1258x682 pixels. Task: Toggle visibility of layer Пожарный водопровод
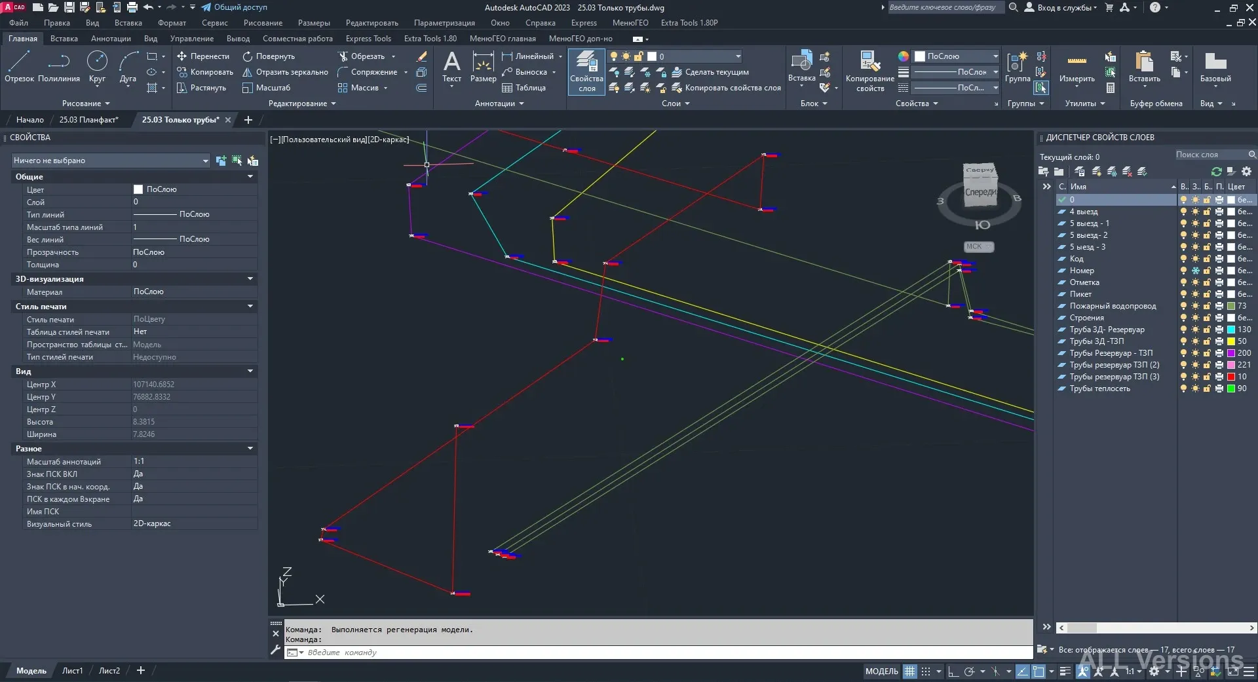[1183, 306]
